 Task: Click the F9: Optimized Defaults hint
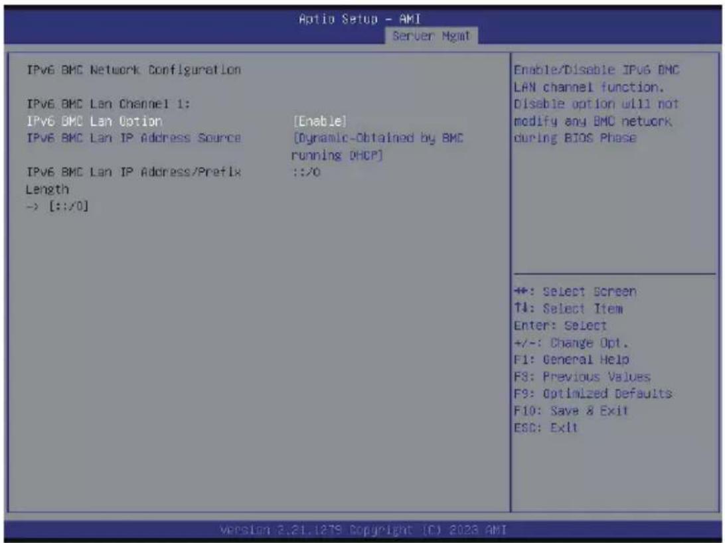coord(593,394)
